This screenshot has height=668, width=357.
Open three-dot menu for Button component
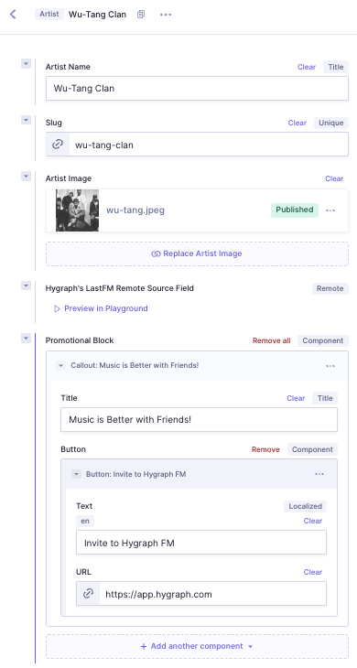point(319,474)
